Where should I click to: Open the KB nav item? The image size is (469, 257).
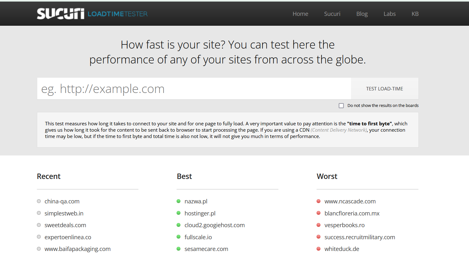click(x=415, y=14)
